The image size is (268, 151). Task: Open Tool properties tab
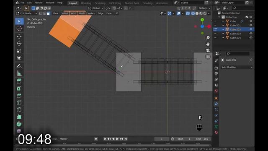216,61
